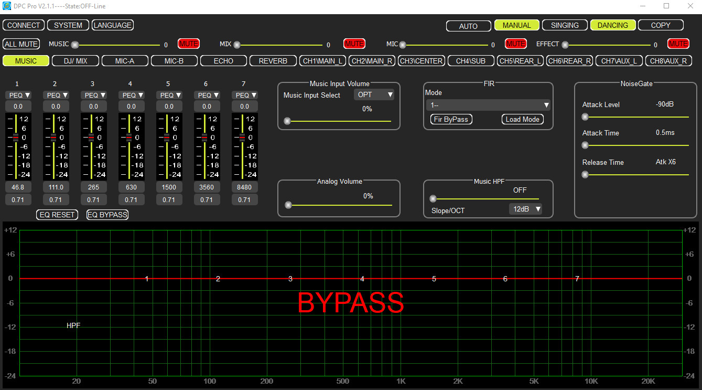Click the HPF marker on the graph
Screen dimensions: 702x390
pos(73,326)
